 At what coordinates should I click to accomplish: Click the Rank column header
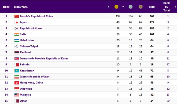6,7
